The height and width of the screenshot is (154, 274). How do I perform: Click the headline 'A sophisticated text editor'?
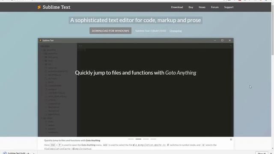[x=136, y=20]
